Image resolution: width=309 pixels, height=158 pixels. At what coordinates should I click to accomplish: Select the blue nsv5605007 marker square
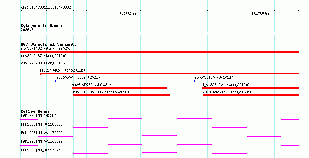tap(55, 81)
